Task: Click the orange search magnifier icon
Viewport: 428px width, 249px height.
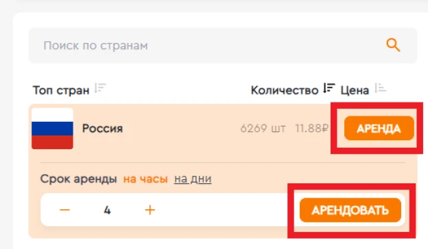Action: click(393, 45)
